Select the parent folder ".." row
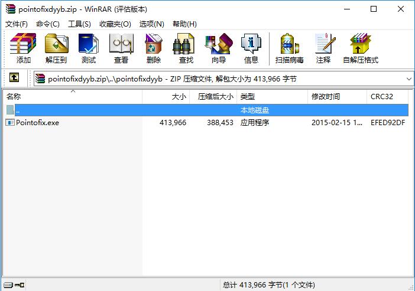The width and height of the screenshot is (415, 291). (18, 110)
